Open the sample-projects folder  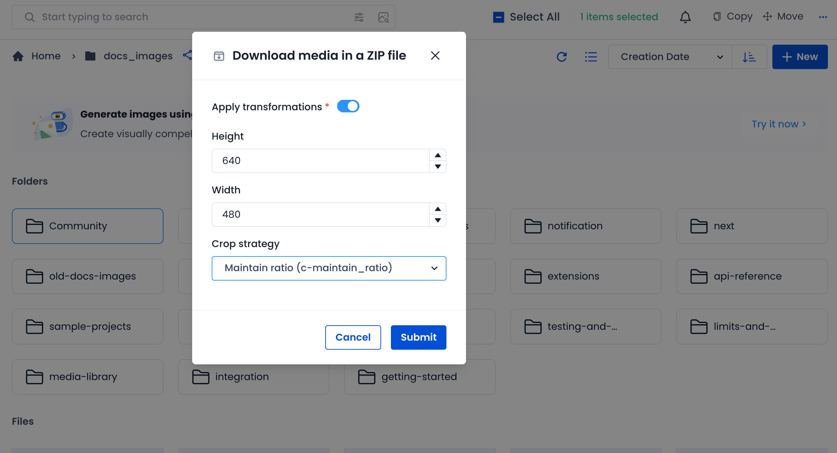point(88,327)
